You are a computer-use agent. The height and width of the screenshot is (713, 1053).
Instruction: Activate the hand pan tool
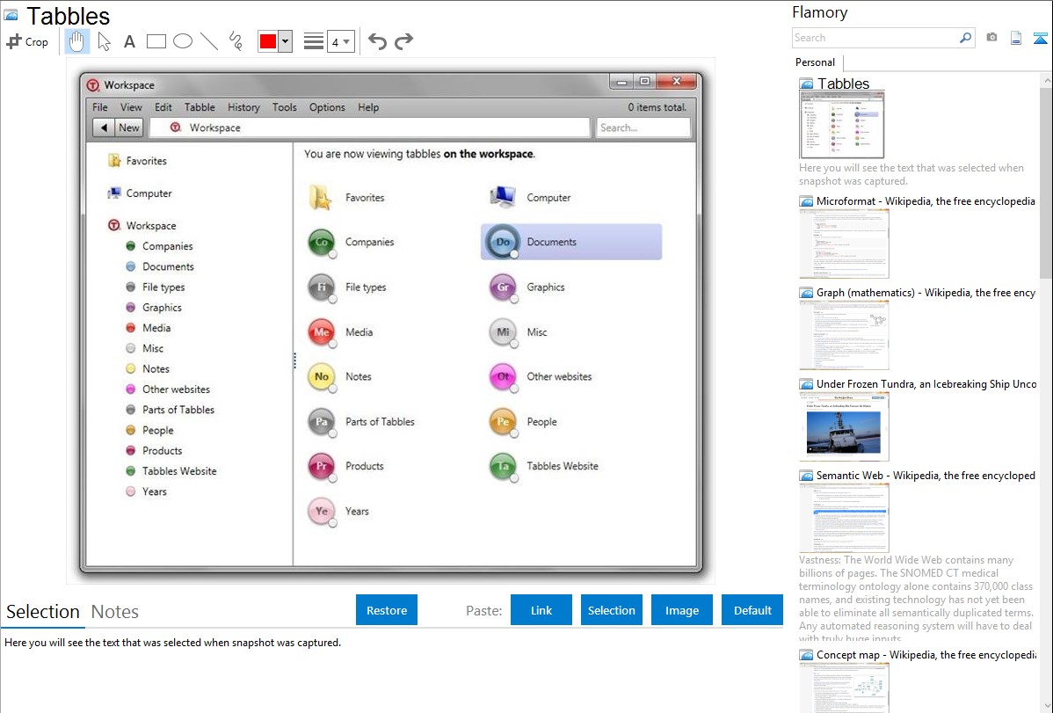[x=76, y=41]
